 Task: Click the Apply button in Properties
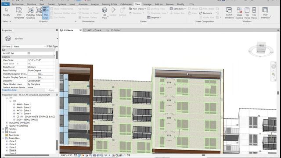click(51, 90)
